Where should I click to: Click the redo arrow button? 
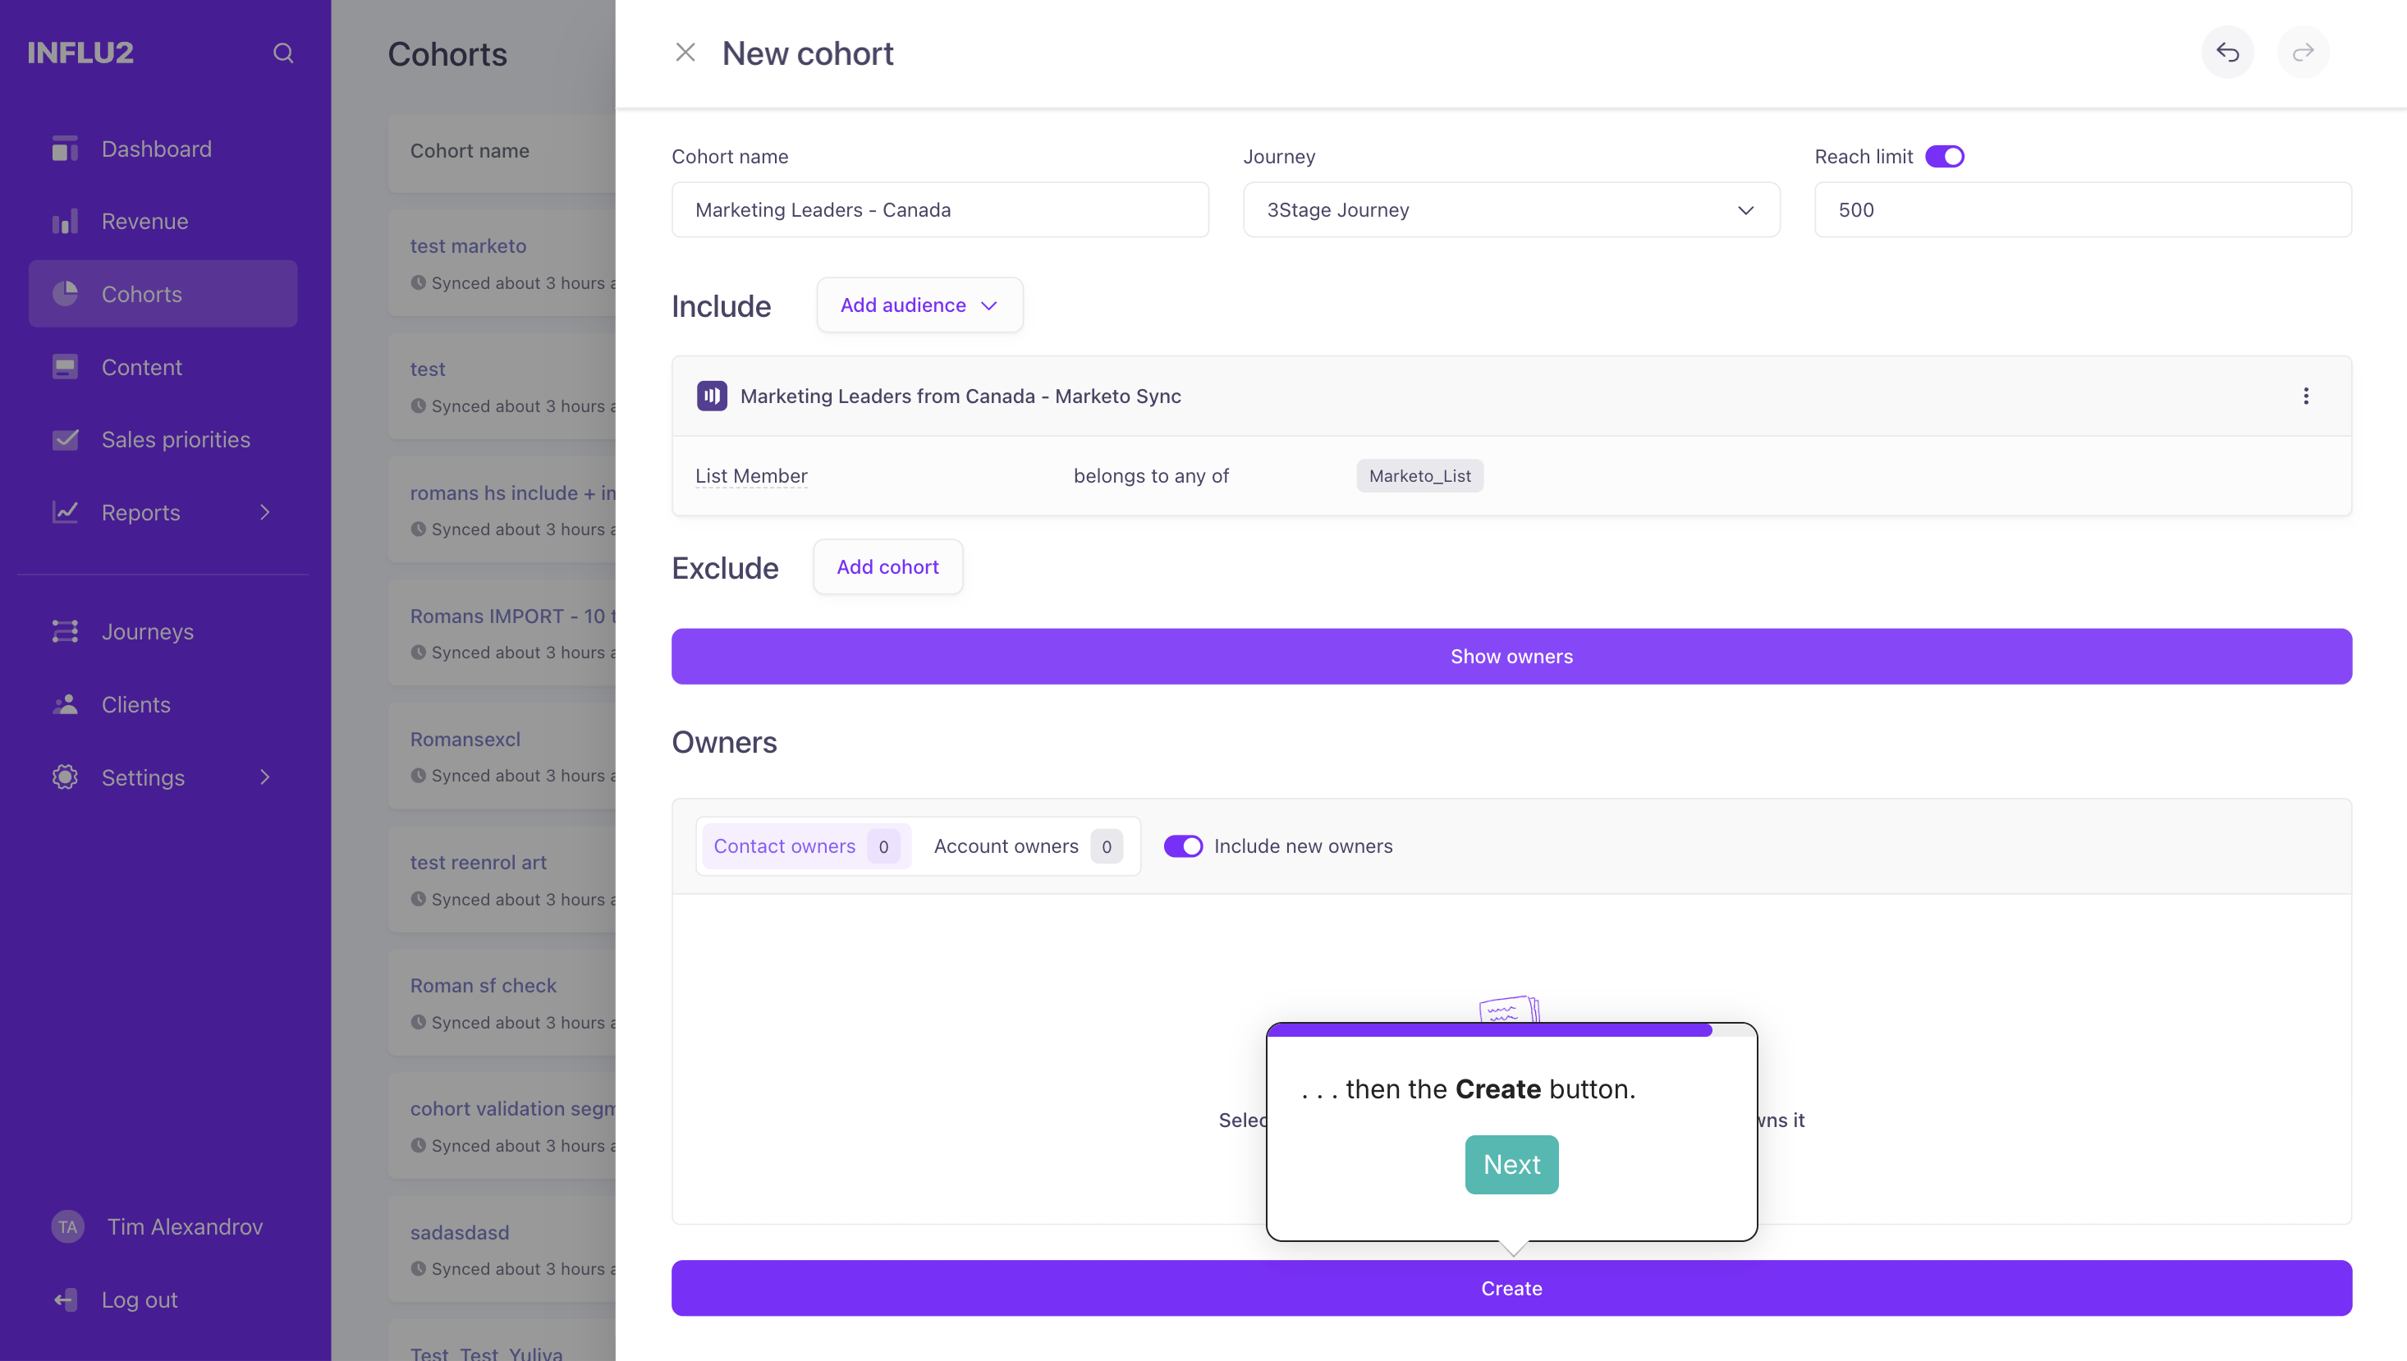2304,53
